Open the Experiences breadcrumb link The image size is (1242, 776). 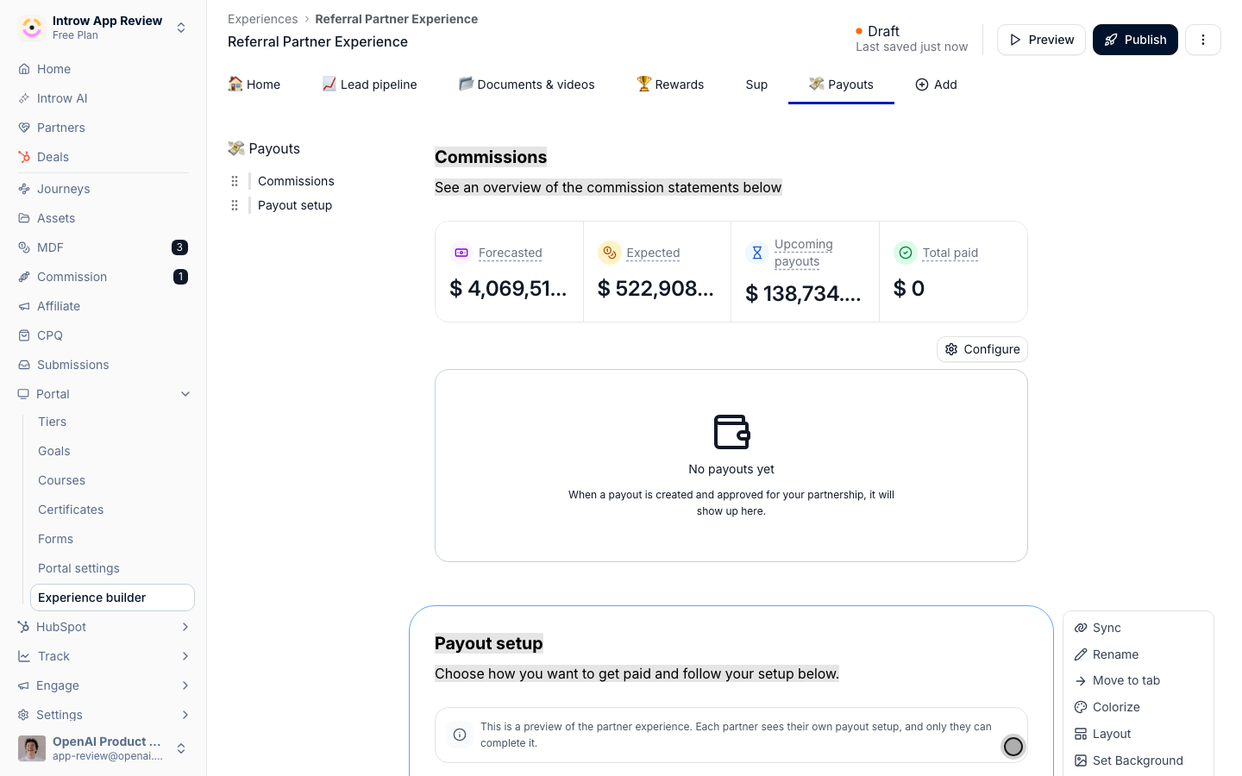(x=262, y=19)
